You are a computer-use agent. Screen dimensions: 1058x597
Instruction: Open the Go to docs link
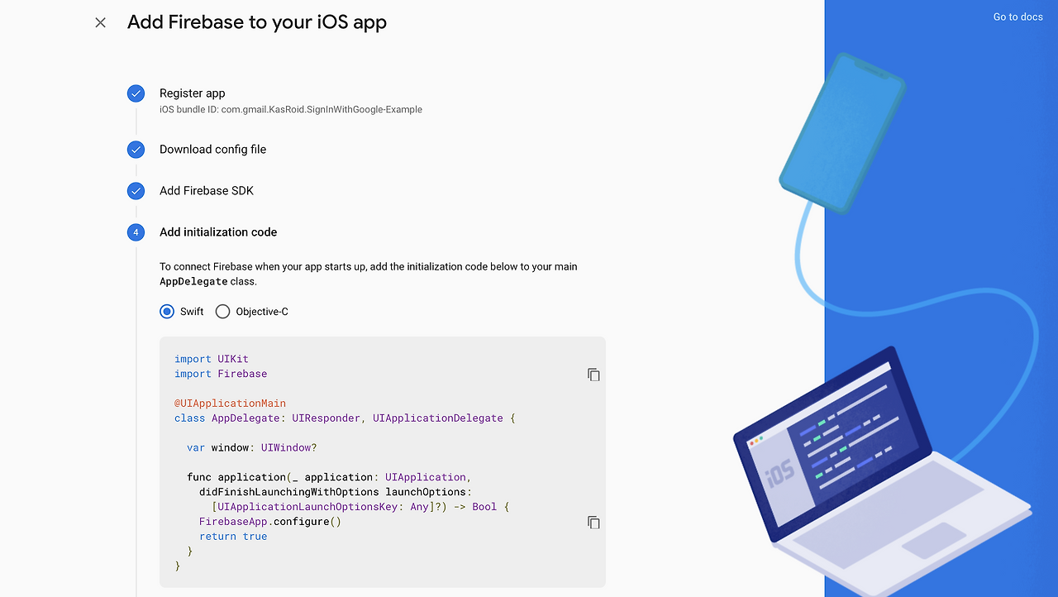tap(1017, 17)
